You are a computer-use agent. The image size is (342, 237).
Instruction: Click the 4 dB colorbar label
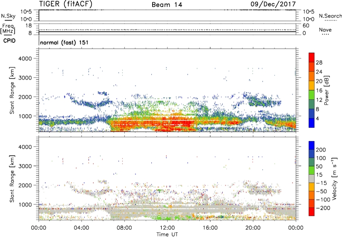317,118
